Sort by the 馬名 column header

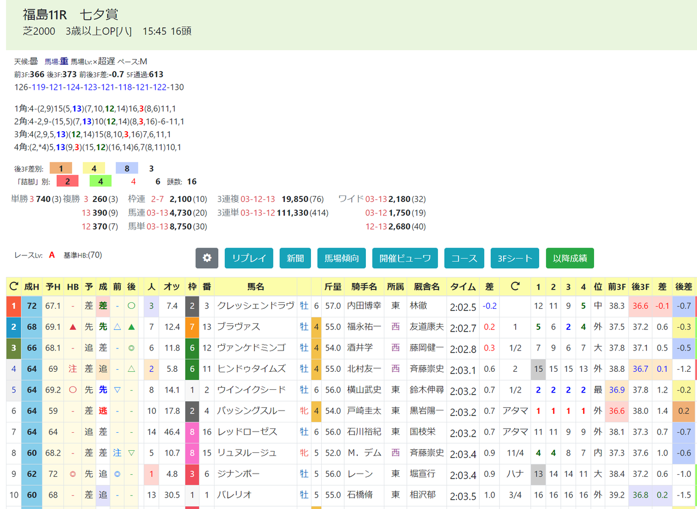click(256, 286)
